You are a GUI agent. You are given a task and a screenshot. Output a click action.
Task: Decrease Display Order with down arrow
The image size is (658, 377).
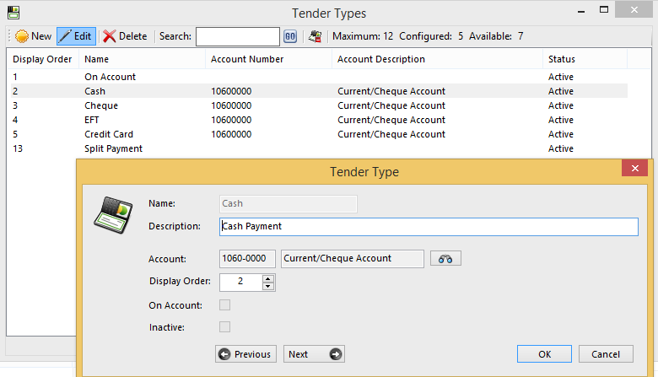(268, 287)
